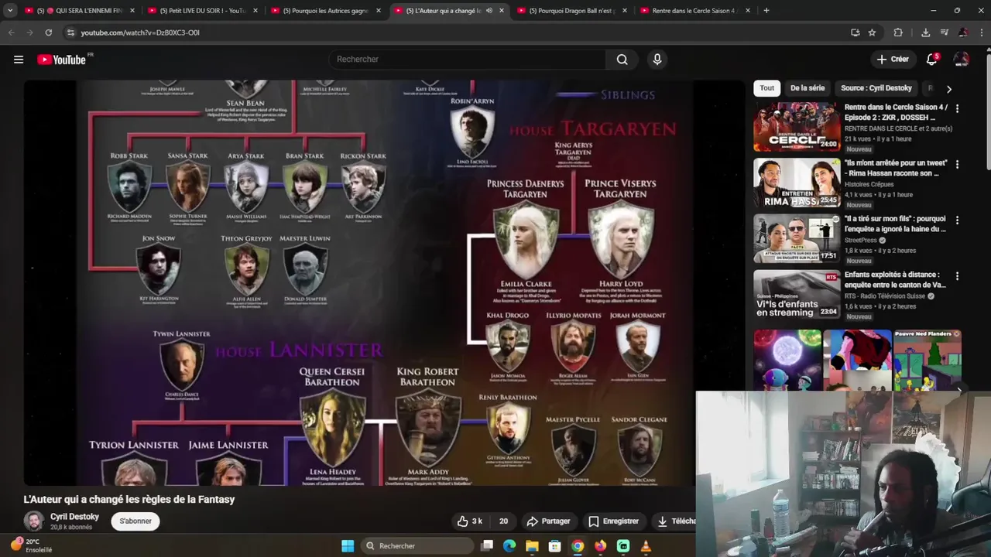This screenshot has width=991, height=557.
Task: Open options for the Rentre dans le Cercle video
Action: click(x=957, y=109)
